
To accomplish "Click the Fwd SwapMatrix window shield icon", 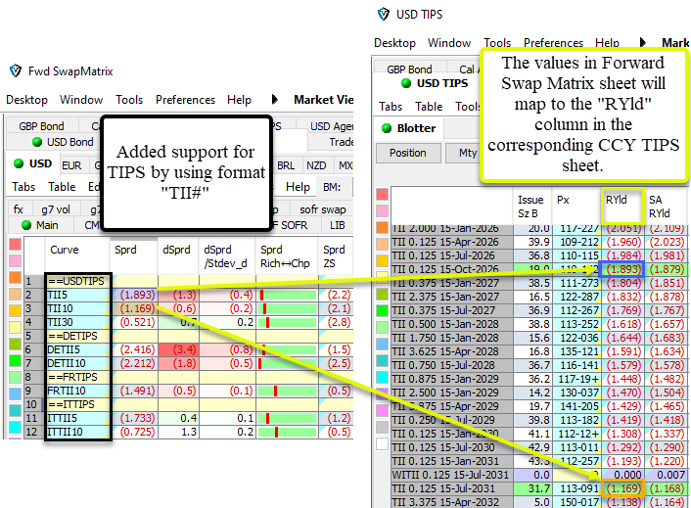I will click(x=16, y=70).
